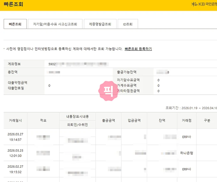
Task: Follow the 빠른조회 등록하기 link
Action: pyautogui.click(x=138, y=49)
